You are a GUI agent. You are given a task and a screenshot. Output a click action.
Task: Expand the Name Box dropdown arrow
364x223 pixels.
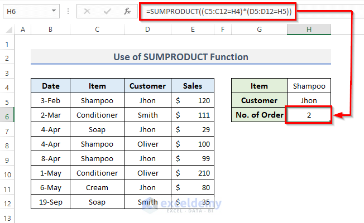click(54, 11)
